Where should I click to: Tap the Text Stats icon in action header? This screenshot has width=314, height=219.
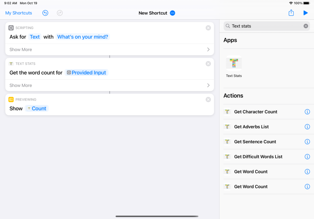(x=11, y=64)
